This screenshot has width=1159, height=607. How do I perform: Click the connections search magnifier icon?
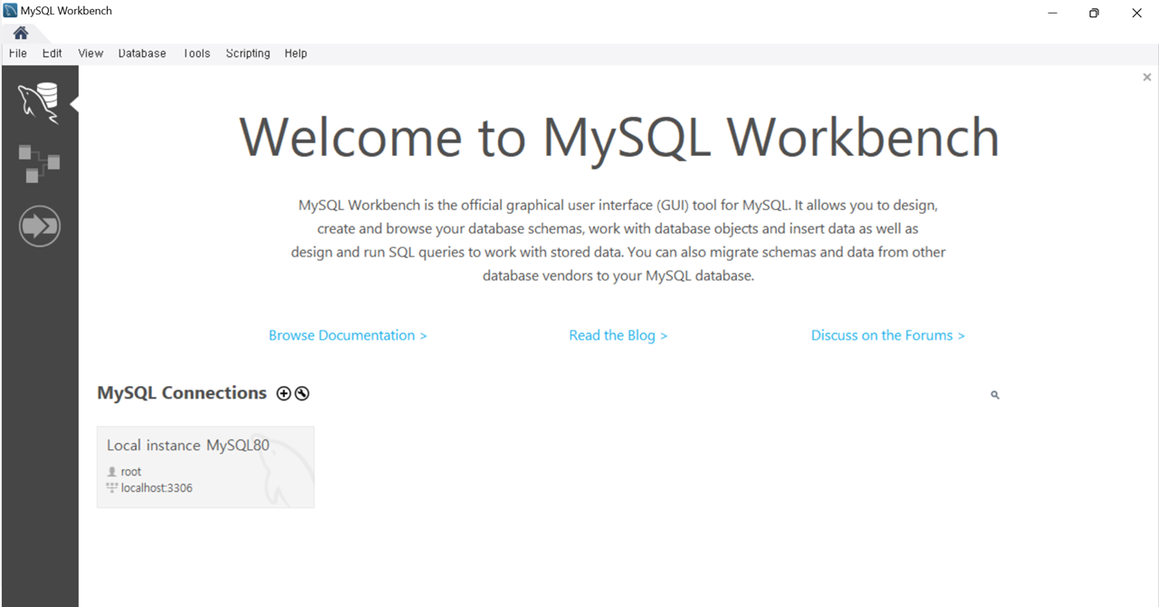(995, 395)
